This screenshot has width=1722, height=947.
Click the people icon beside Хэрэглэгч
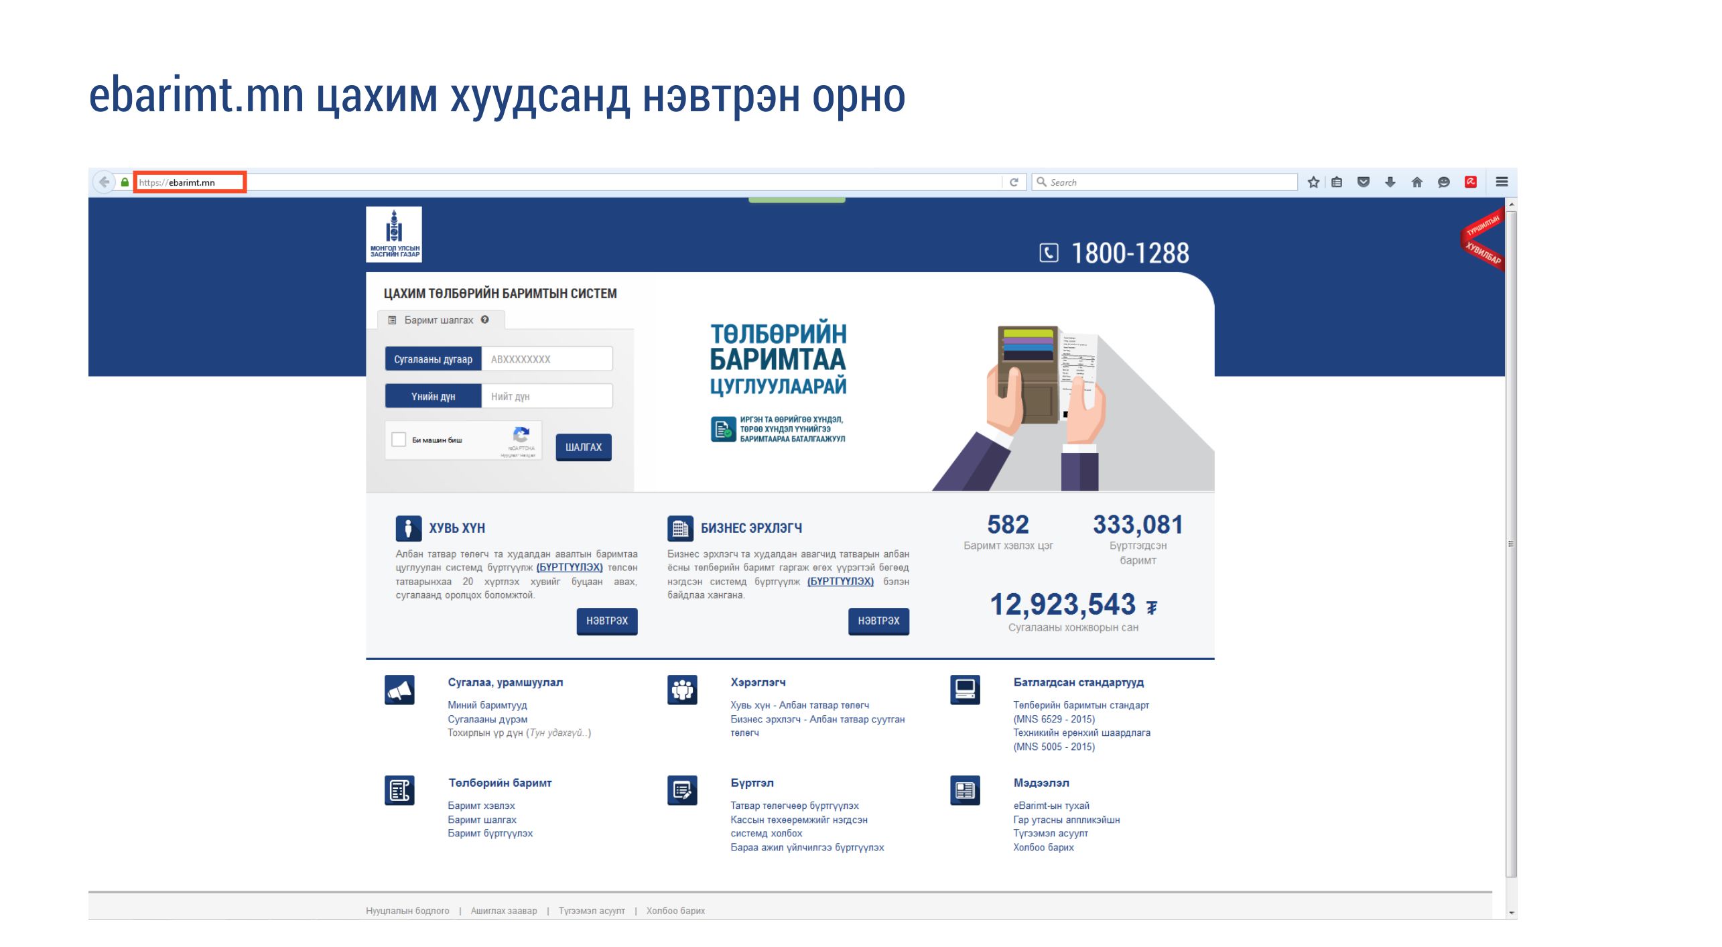(682, 690)
